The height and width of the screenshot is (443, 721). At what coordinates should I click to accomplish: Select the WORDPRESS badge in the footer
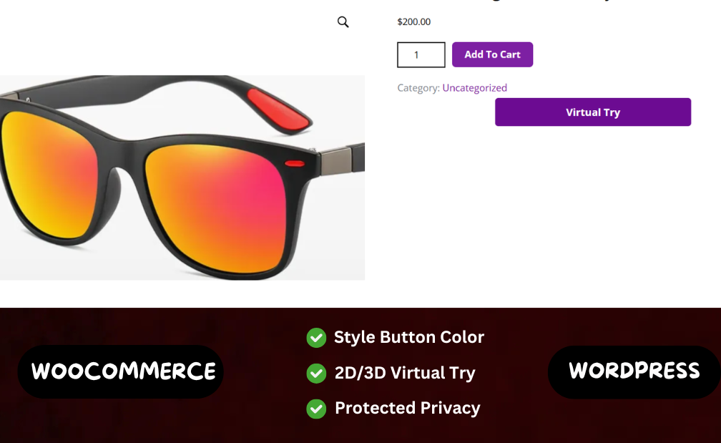pos(632,371)
